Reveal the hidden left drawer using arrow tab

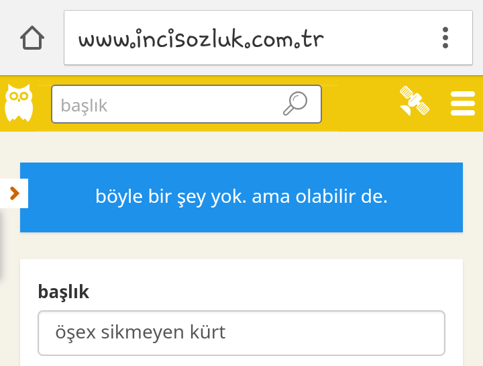(14, 193)
